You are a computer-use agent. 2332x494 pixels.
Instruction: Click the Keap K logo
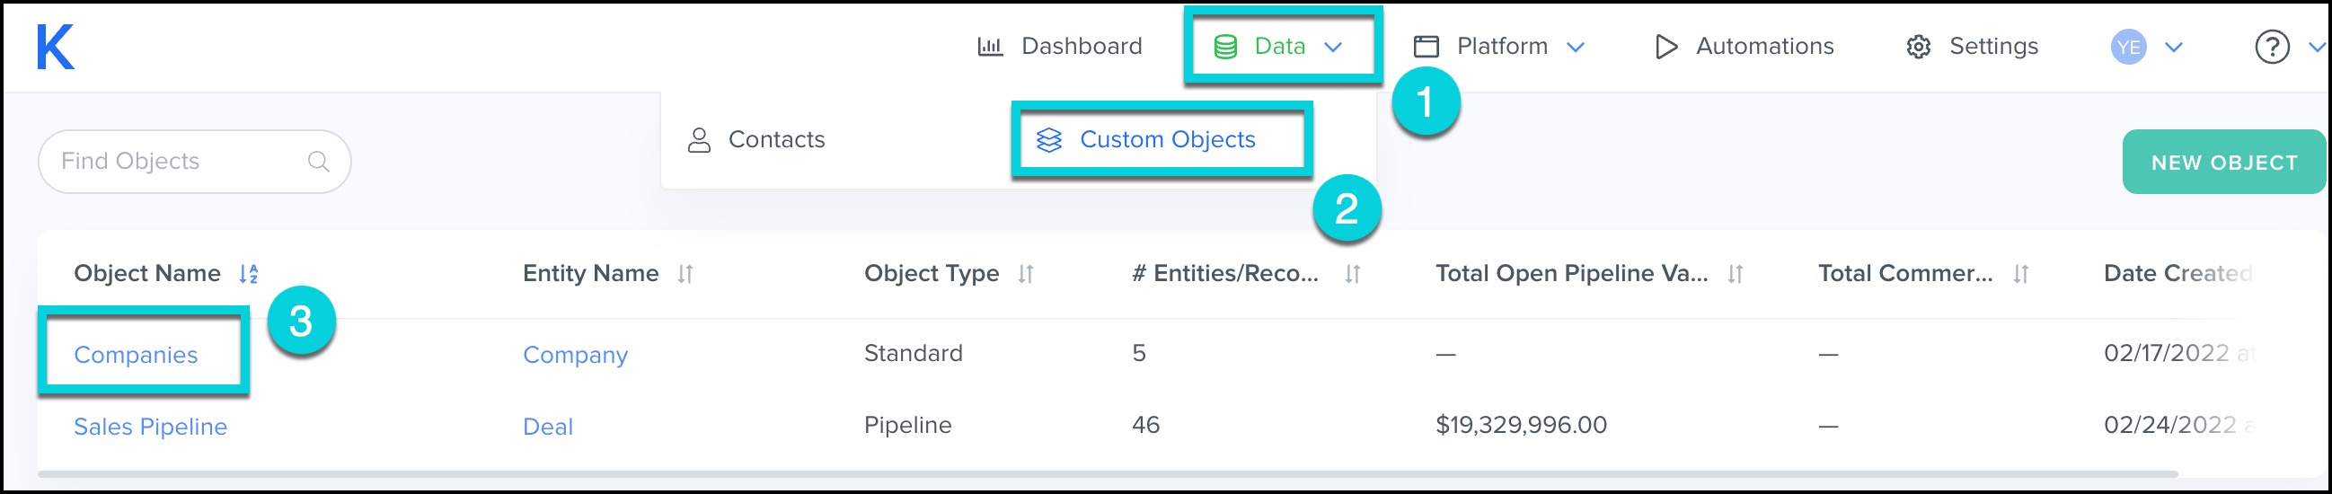pyautogui.click(x=54, y=47)
